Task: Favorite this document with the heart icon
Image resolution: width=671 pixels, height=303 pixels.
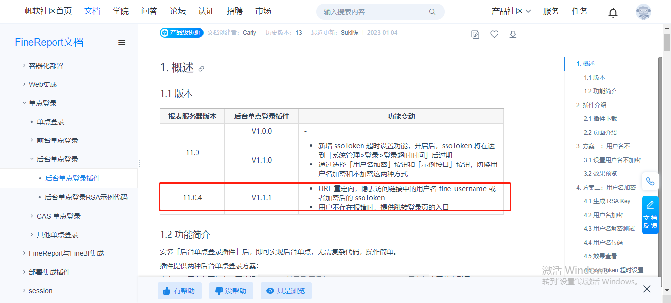Action: tap(494, 34)
